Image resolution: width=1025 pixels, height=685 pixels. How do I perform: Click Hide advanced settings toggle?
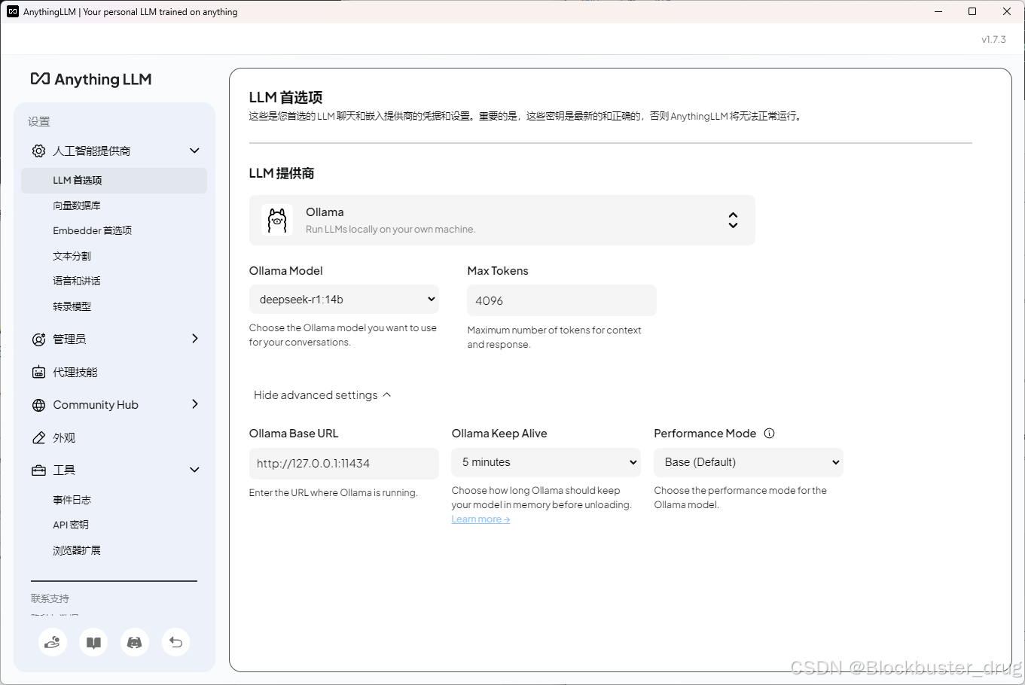pos(322,395)
